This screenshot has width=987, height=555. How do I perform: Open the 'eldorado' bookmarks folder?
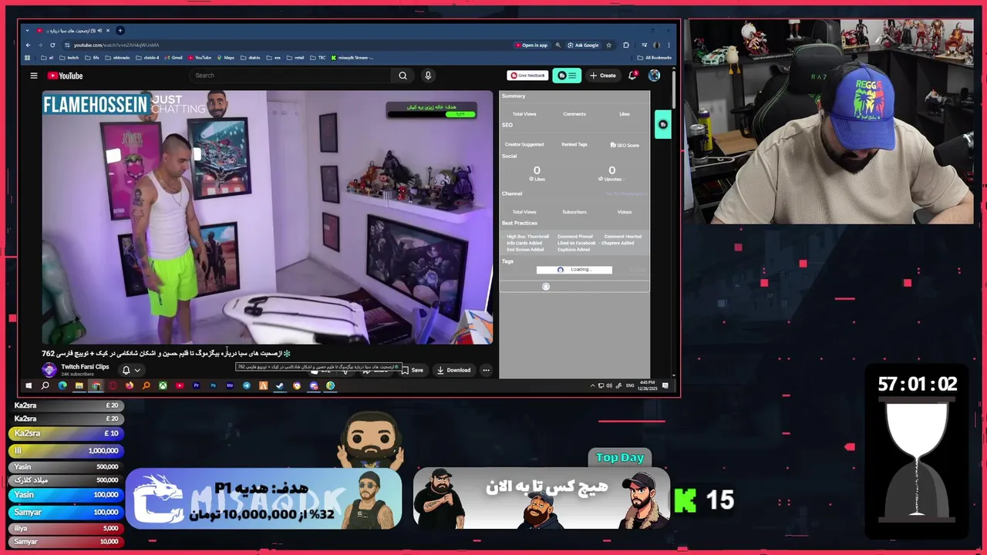(x=117, y=58)
